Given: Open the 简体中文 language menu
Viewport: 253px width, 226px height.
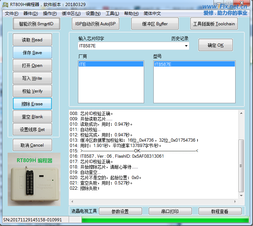Looking at the screenshot, I should 152,14.
